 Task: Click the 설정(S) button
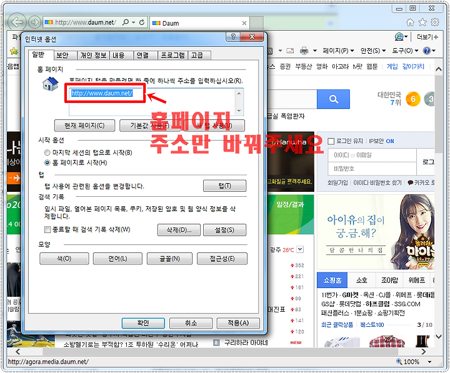pyautogui.click(x=225, y=230)
